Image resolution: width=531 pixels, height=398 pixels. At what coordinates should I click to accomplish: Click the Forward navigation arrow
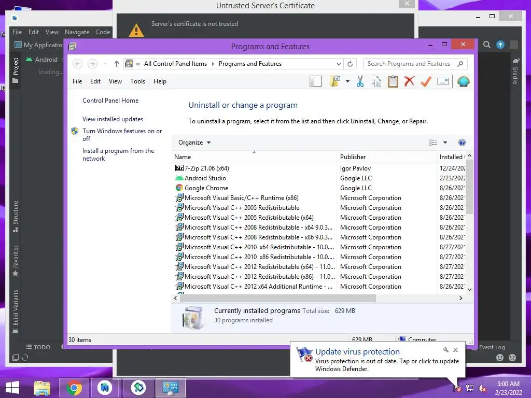click(92, 64)
